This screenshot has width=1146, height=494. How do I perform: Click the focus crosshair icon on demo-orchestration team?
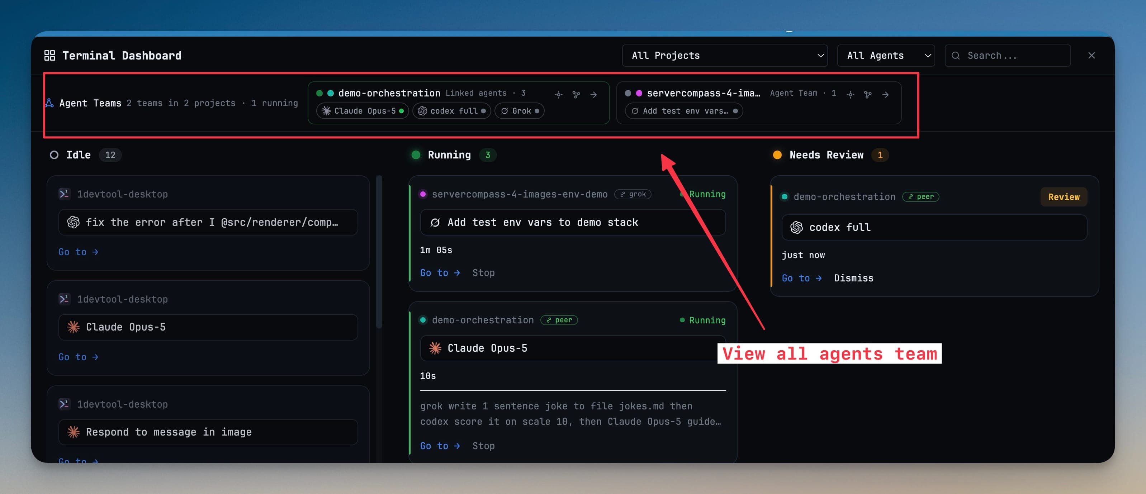(x=559, y=95)
